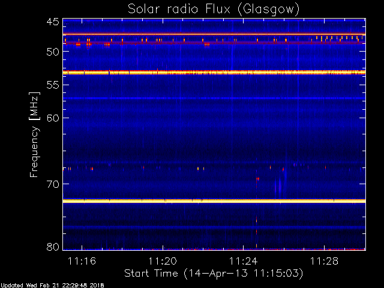Click the 50 frequency tick label
The image size is (384, 288).
pos(53,52)
